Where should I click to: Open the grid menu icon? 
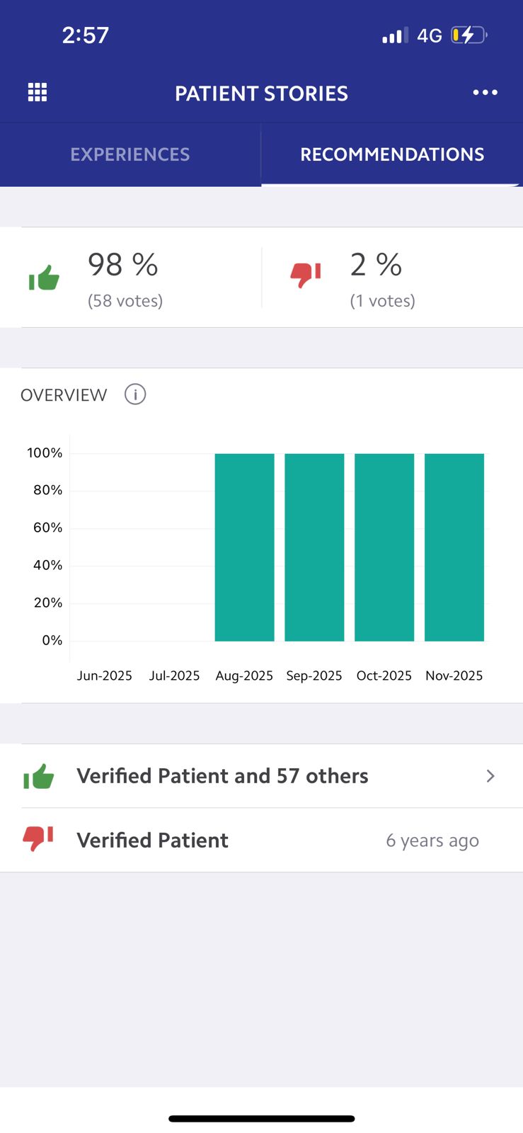point(38,93)
